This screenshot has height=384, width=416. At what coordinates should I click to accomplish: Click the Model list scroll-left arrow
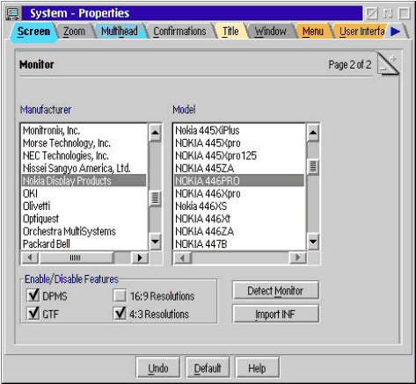click(183, 257)
